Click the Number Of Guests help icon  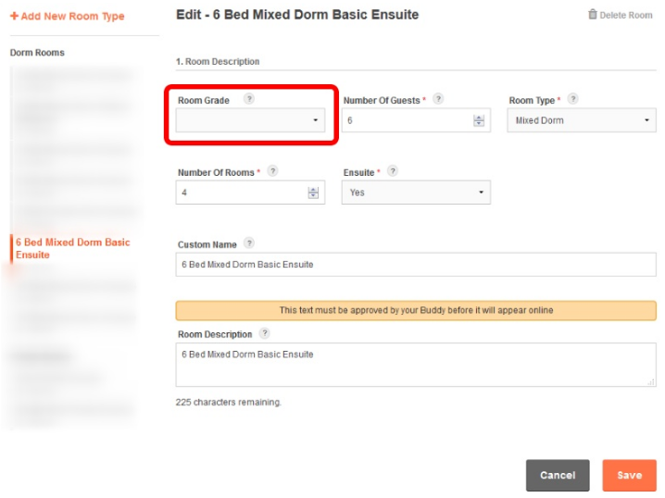point(438,99)
